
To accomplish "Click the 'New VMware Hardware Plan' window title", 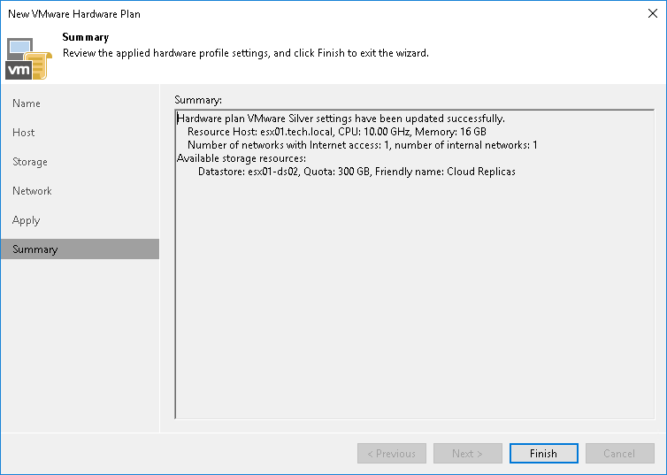I will click(74, 14).
